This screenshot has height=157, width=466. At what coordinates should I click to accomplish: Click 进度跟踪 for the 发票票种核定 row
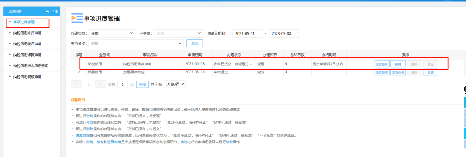pyautogui.click(x=382, y=72)
